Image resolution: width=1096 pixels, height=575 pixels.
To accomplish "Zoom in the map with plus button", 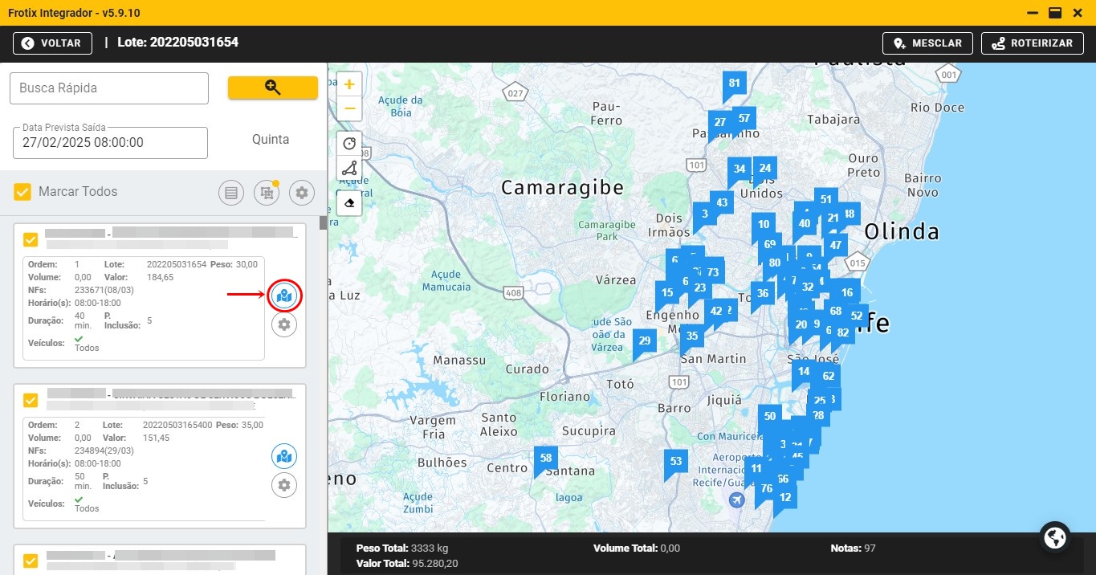I will coord(349,84).
